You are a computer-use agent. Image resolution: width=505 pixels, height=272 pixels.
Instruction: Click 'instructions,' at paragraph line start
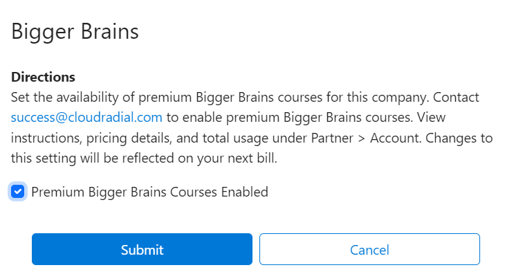46,138
